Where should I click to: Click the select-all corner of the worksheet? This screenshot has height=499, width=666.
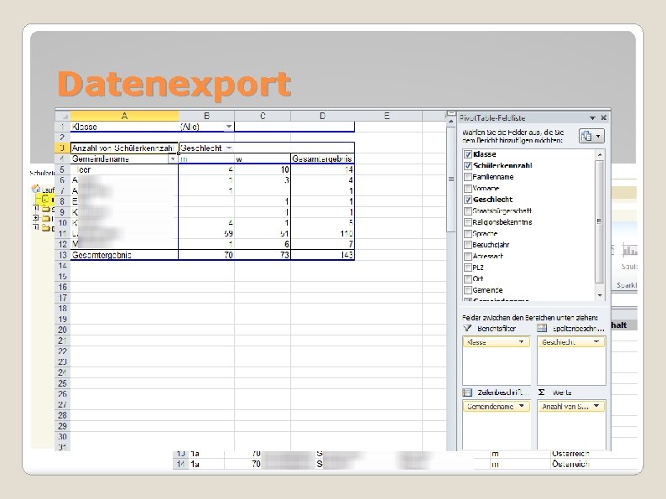click(x=63, y=116)
